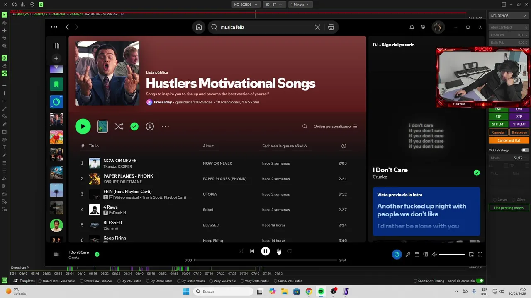Enable shuffle for this playlist
This screenshot has height=298, width=531.
119,126
